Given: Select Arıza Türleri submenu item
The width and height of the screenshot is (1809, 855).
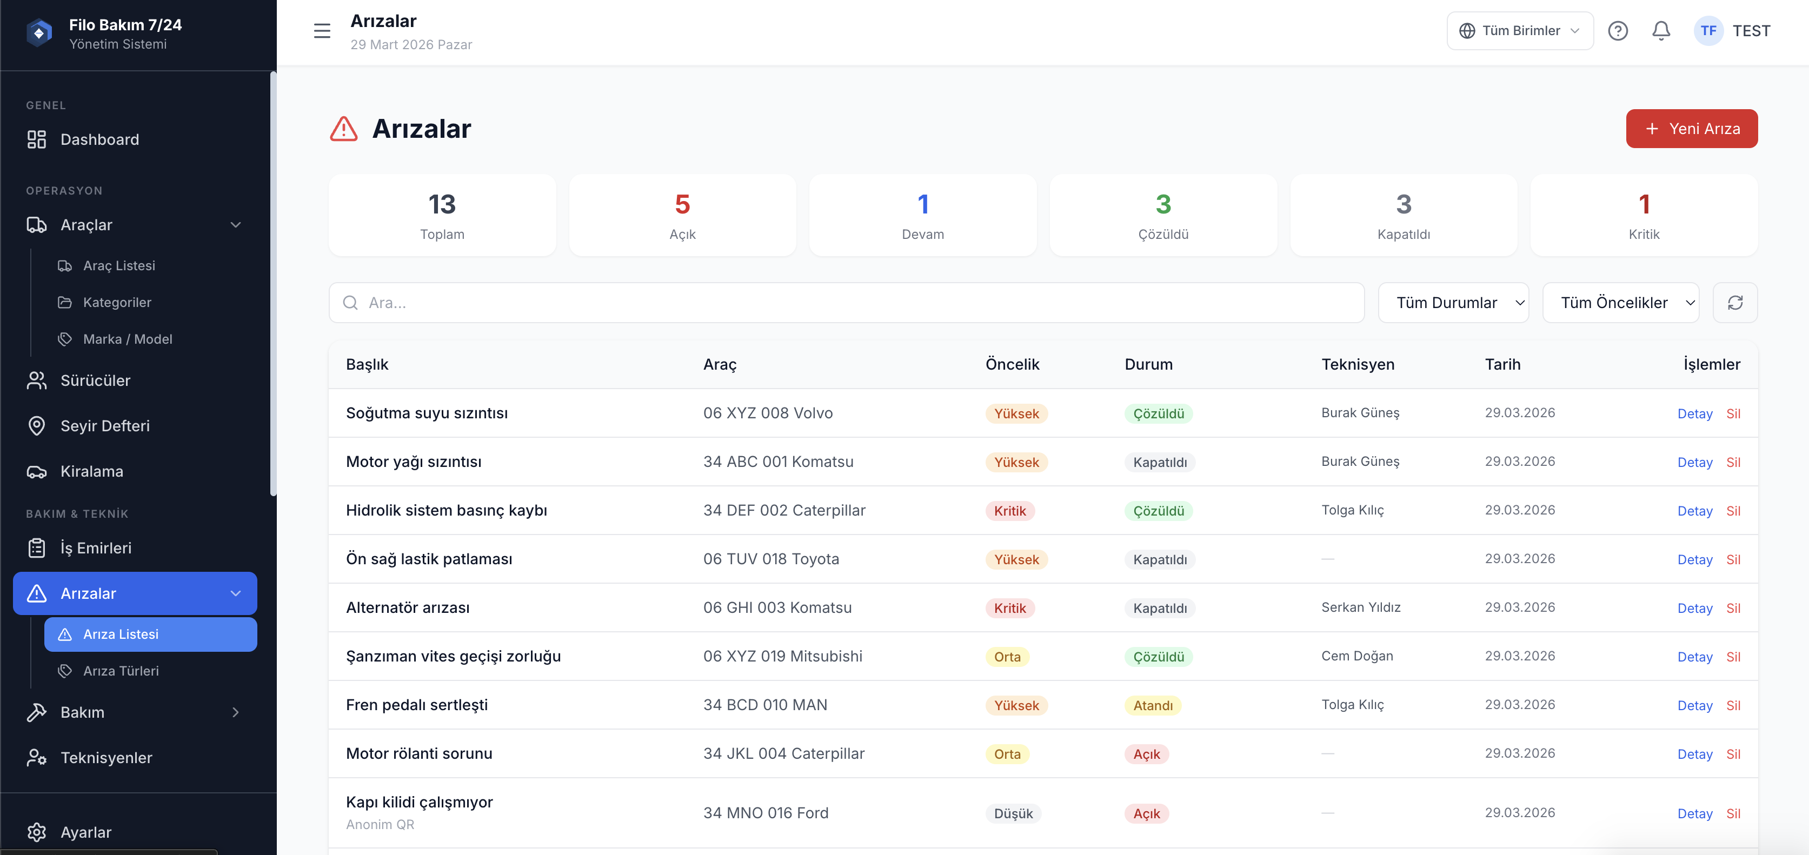Looking at the screenshot, I should coord(121,671).
